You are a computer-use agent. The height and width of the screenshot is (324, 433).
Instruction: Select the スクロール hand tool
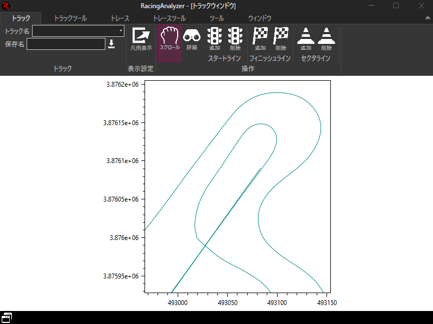(170, 39)
